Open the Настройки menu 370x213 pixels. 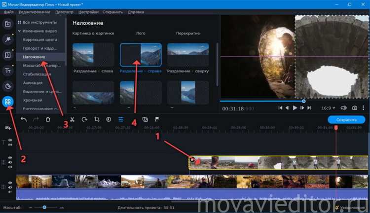[x=88, y=12]
